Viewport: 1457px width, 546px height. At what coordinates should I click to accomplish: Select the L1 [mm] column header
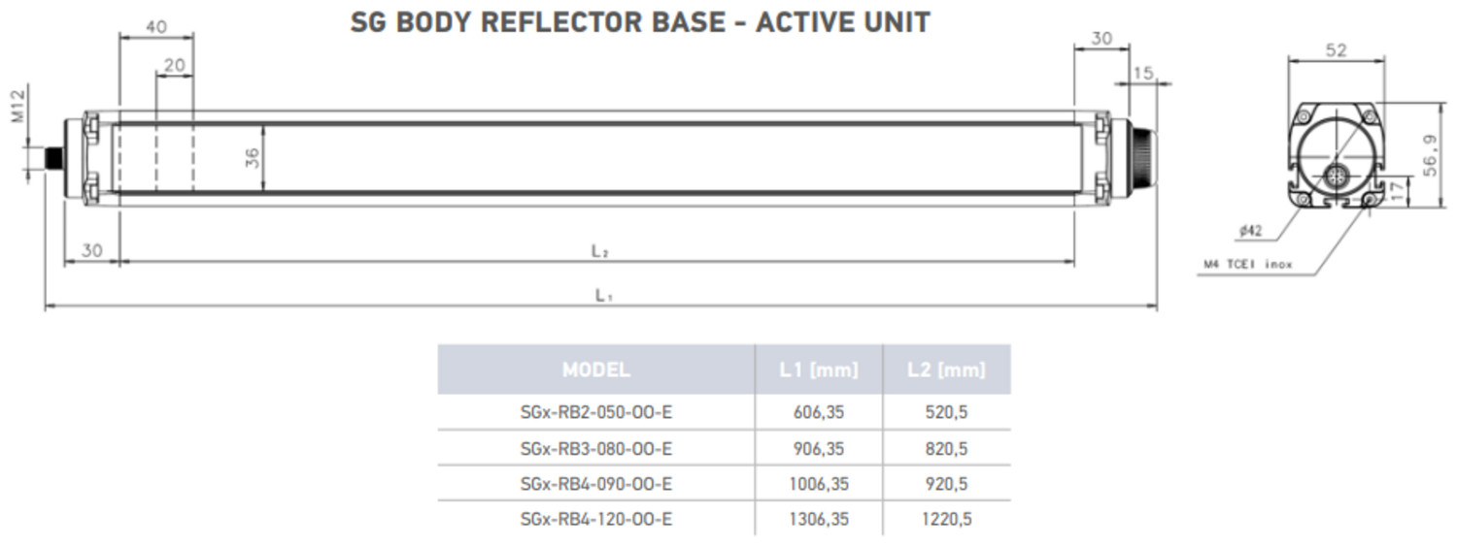(x=819, y=369)
